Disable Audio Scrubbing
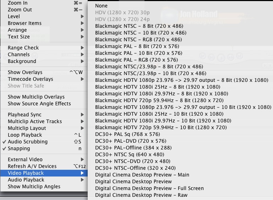The height and width of the screenshot is (200, 273). 44,142
